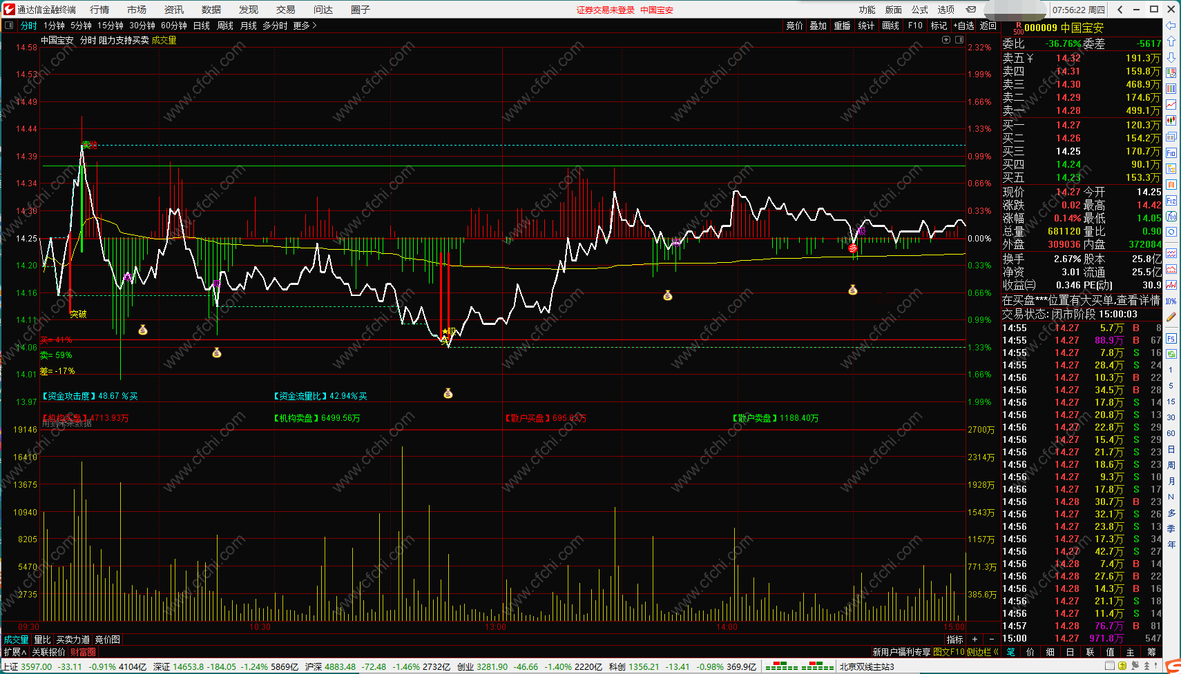This screenshot has height=674, width=1181.
Task: Toggle the 筹 chip distribution tab
Action: pos(1151,652)
